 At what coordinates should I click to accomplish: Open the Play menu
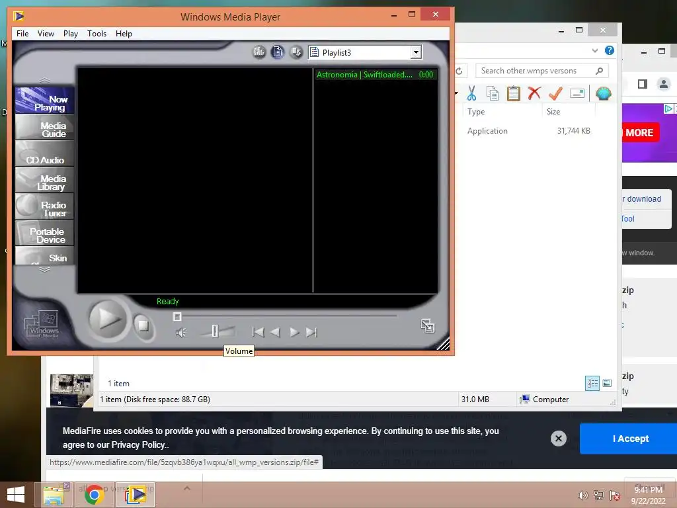(x=70, y=34)
